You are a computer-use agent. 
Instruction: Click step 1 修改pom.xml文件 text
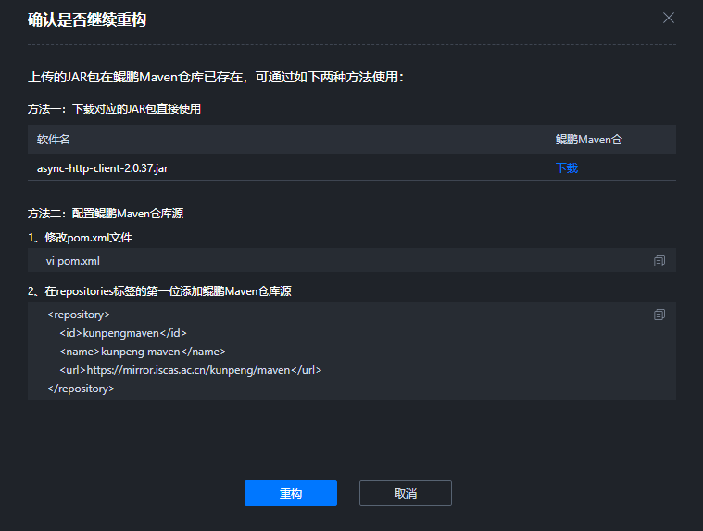coord(80,238)
